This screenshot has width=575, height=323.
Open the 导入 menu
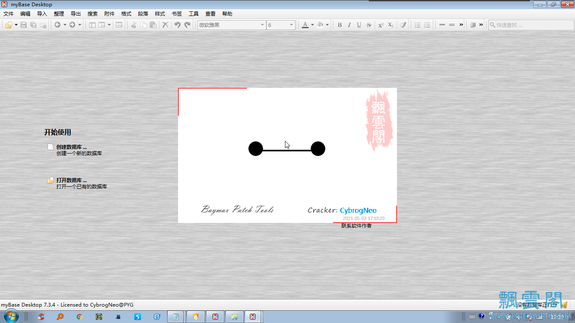(x=42, y=14)
